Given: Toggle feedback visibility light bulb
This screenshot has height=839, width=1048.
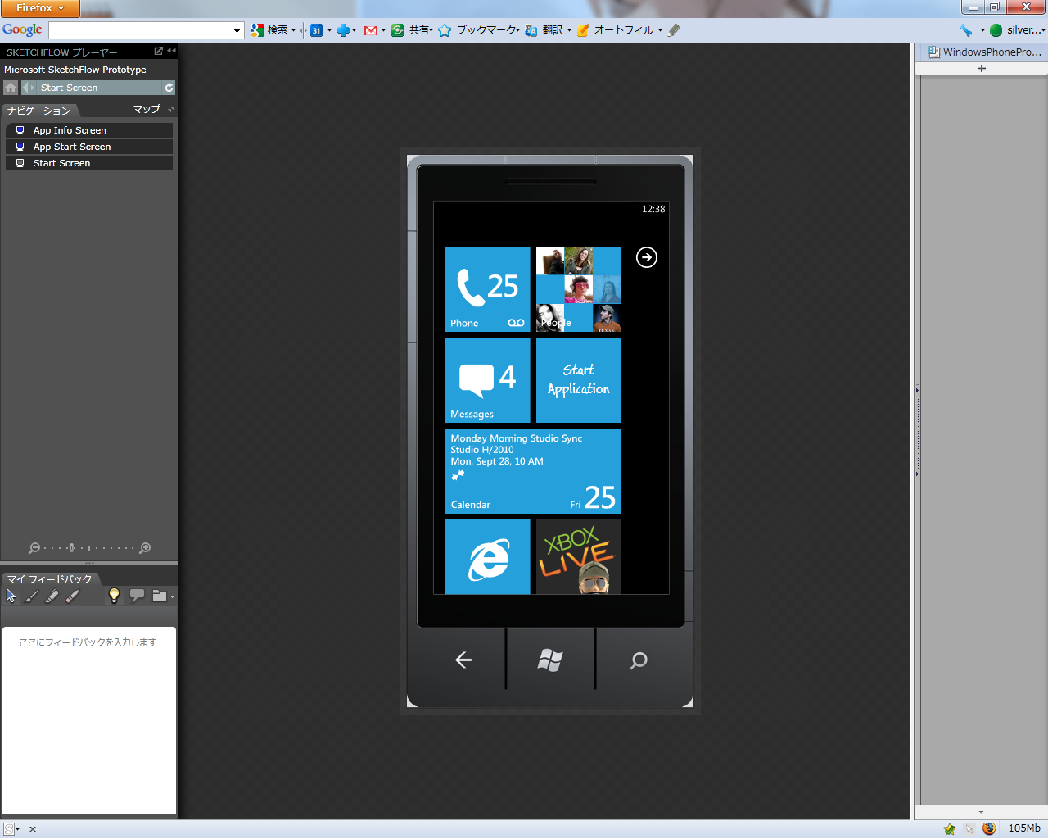Looking at the screenshot, I should coord(114,596).
